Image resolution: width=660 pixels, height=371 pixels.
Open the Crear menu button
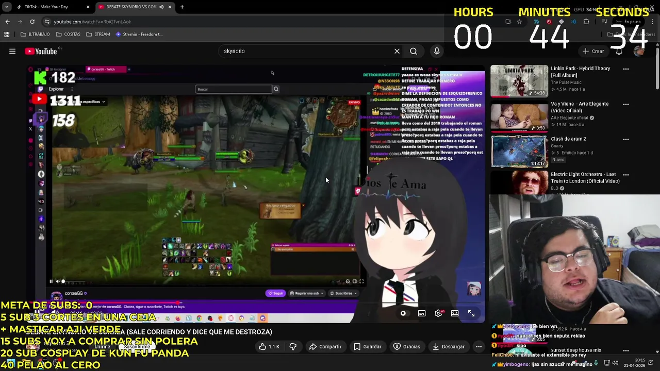tap(593, 51)
